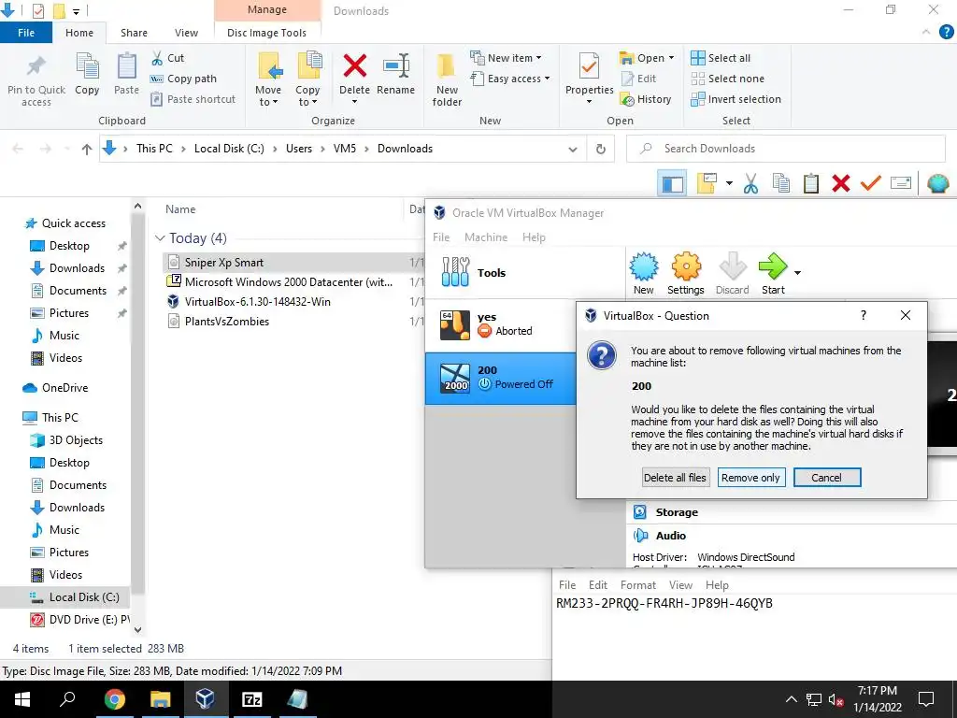957x718 pixels.
Task: Click the red X in secondary toolbar
Action: click(x=841, y=183)
